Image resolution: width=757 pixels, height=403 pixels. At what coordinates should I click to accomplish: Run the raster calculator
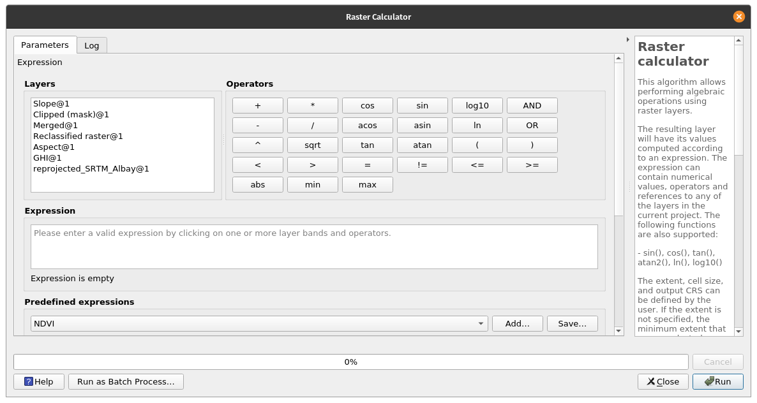[x=717, y=381]
